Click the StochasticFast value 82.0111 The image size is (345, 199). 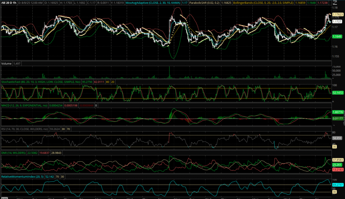(99, 82)
